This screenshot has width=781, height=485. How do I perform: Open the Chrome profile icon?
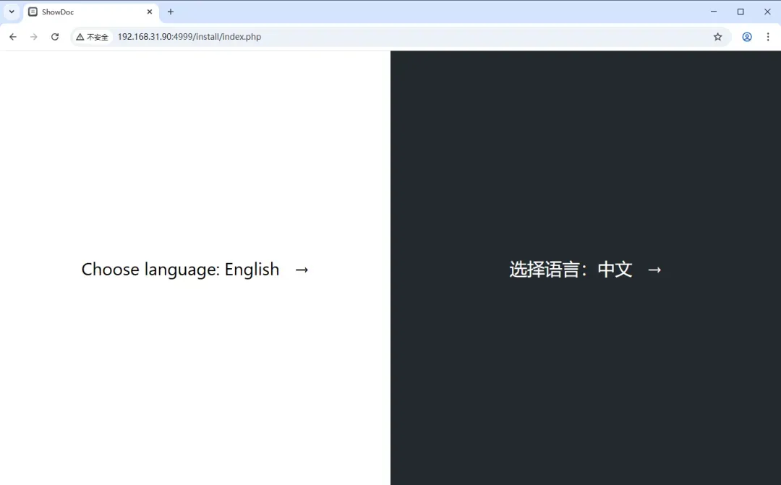click(747, 37)
